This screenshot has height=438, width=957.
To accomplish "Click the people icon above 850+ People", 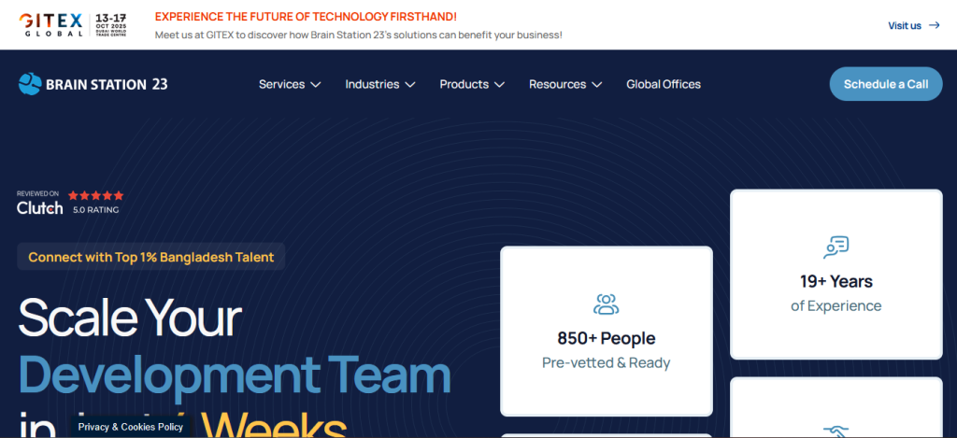I will click(x=606, y=304).
